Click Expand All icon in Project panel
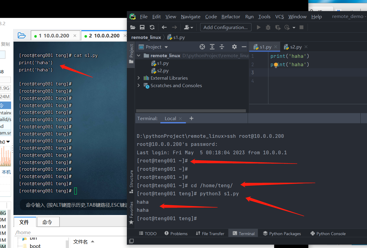The width and height of the screenshot is (367, 248). point(212,47)
